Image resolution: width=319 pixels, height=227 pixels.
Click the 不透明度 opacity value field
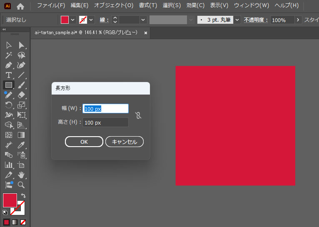tap(282, 20)
